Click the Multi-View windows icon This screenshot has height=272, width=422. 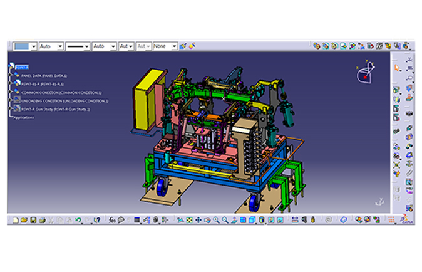pos(243,220)
